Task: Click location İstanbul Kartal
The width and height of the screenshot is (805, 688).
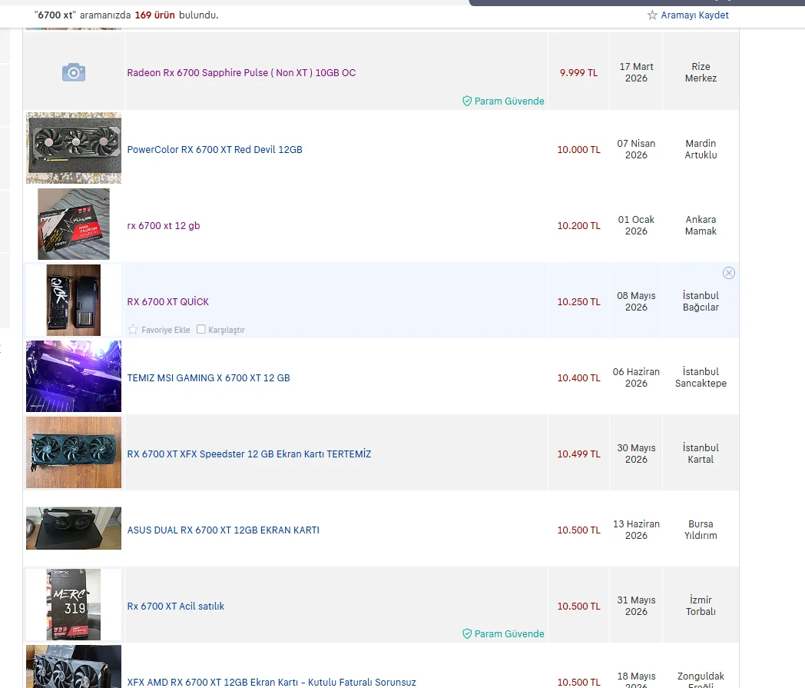Action: (x=701, y=454)
